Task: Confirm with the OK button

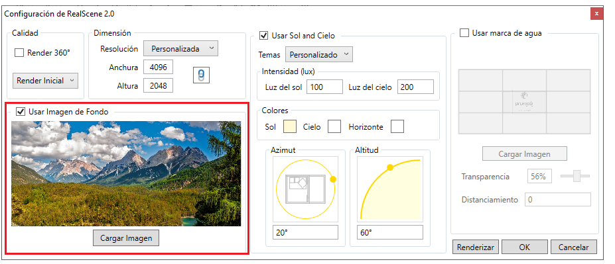Action: (x=524, y=247)
